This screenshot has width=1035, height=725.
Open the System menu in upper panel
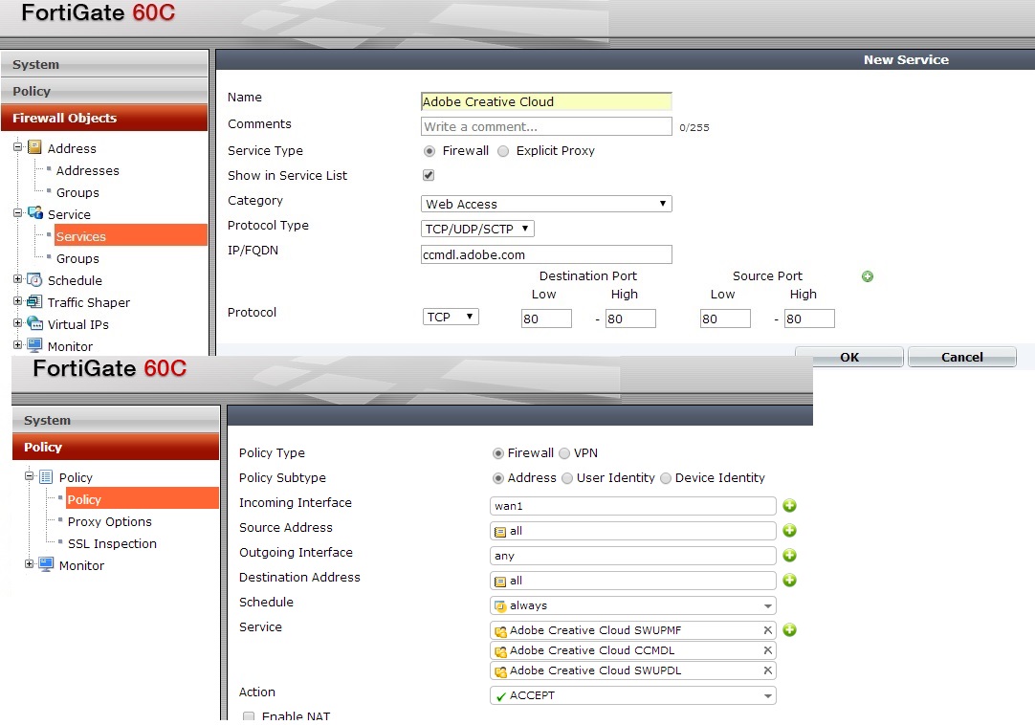click(104, 65)
